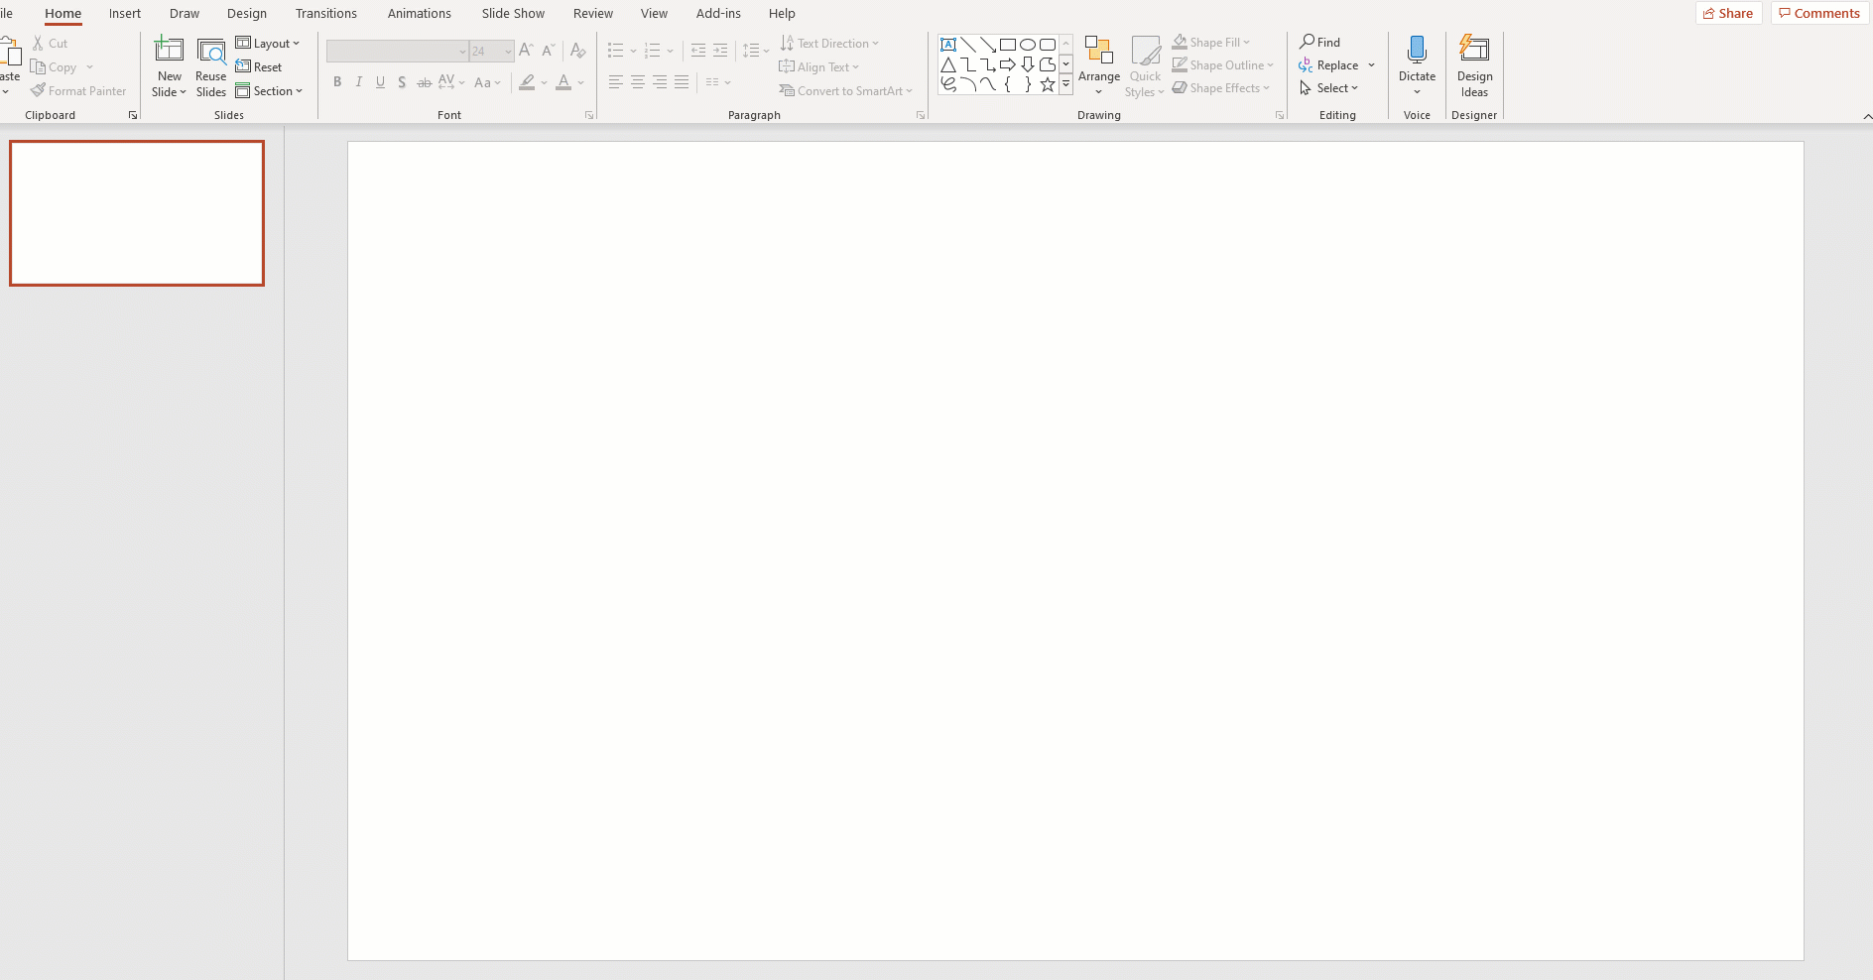
Task: Open the font size dropdown
Action: tap(508, 51)
